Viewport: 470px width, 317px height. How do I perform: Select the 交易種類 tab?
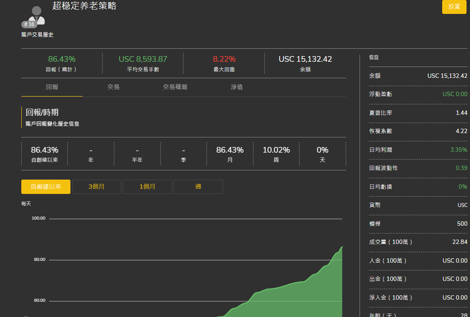pyautogui.click(x=175, y=87)
